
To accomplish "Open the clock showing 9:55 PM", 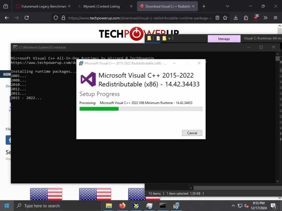I will [x=259, y=206].
